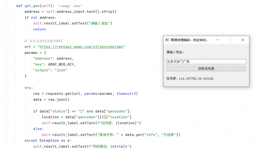
Task: Click the 获取经纬度 button
Action: point(206,69)
